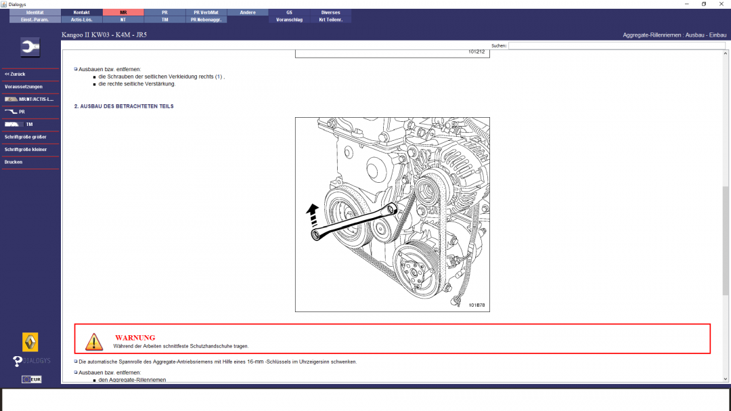Increase font with Schriftgröße größer
This screenshot has width=731, height=411.
tap(30, 137)
